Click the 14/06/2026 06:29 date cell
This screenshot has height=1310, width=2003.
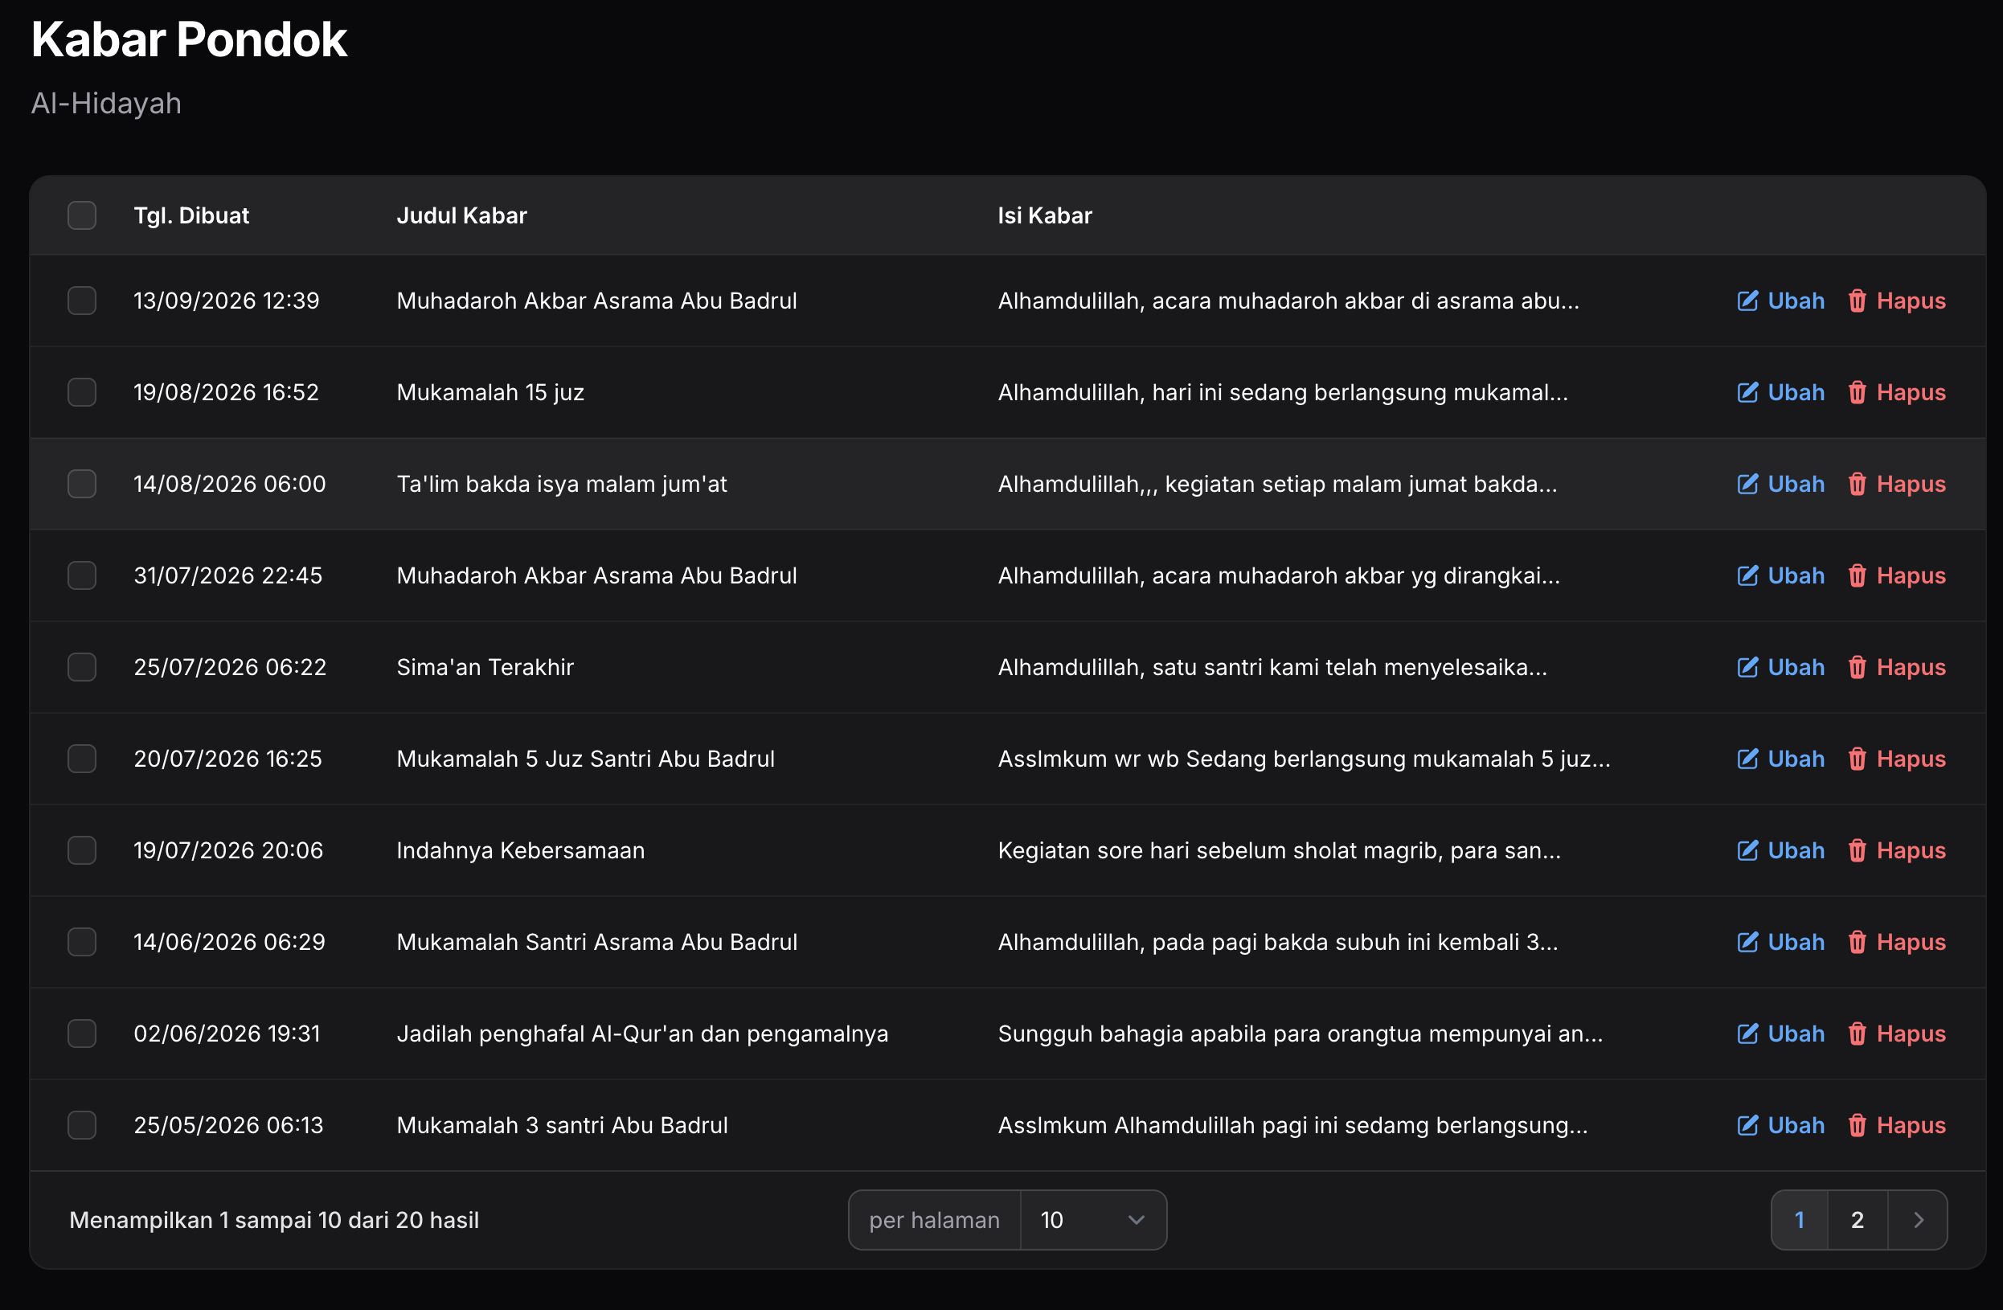tap(229, 943)
